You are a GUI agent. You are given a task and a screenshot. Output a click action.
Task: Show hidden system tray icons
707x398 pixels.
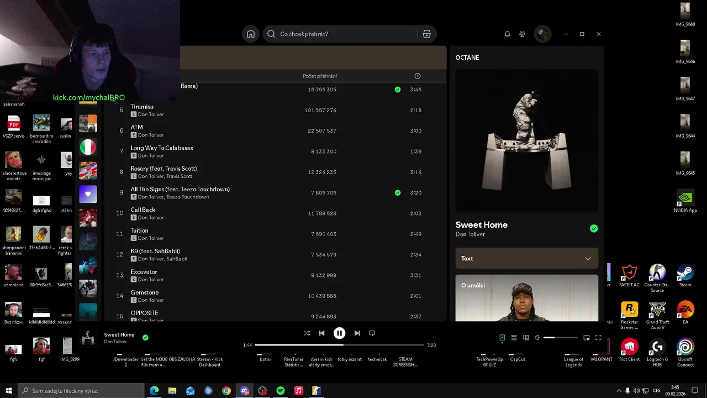point(619,391)
